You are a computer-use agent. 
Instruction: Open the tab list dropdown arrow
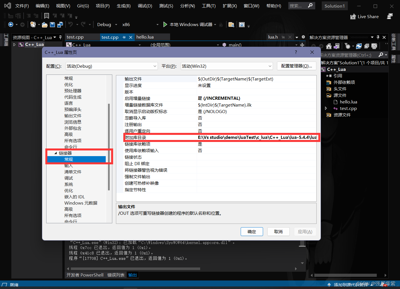click(x=297, y=37)
